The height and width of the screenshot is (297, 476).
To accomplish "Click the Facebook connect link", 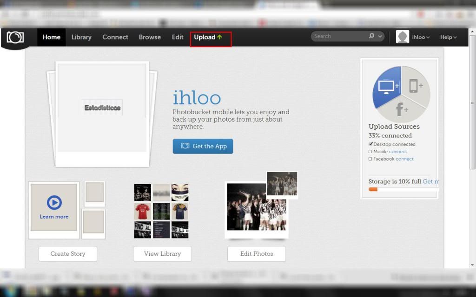I will (x=405, y=159).
